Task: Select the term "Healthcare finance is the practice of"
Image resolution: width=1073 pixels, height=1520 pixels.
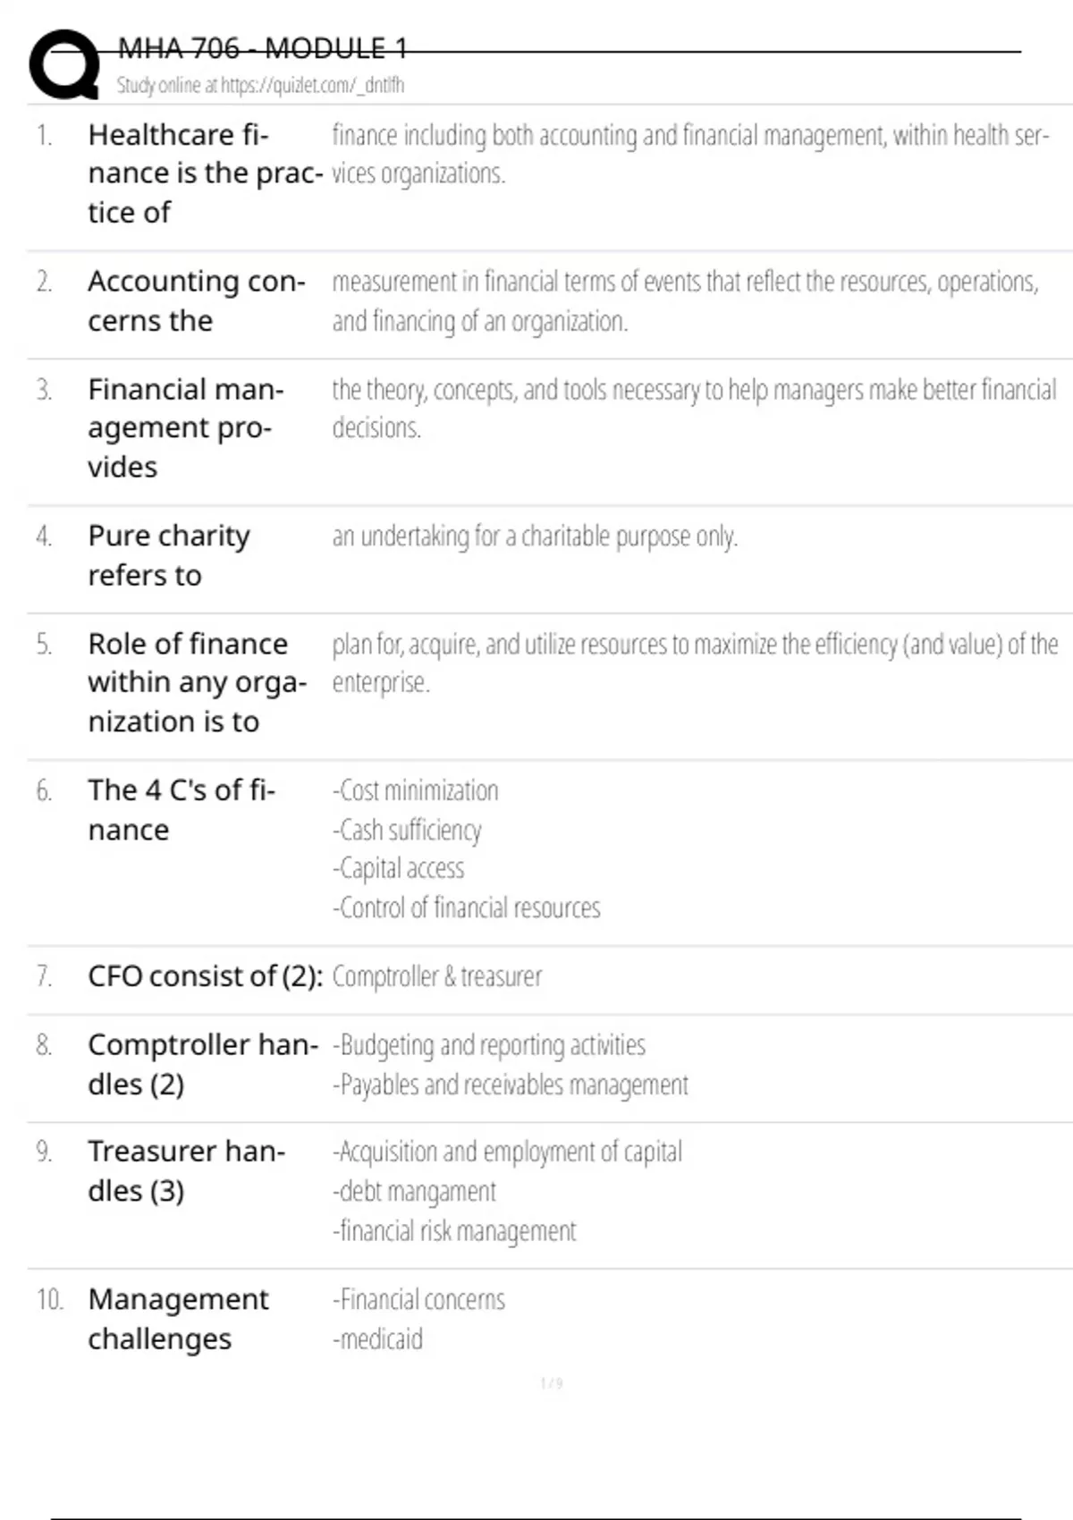Action: (204, 173)
